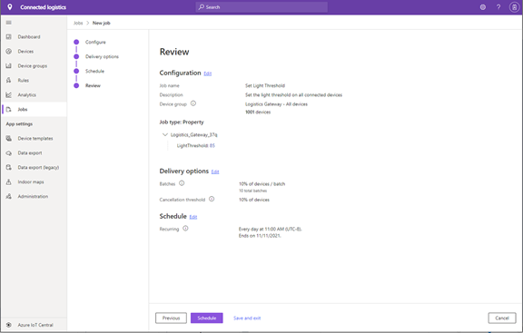Click into the Search field
523x333 pixels.
(x=261, y=7)
